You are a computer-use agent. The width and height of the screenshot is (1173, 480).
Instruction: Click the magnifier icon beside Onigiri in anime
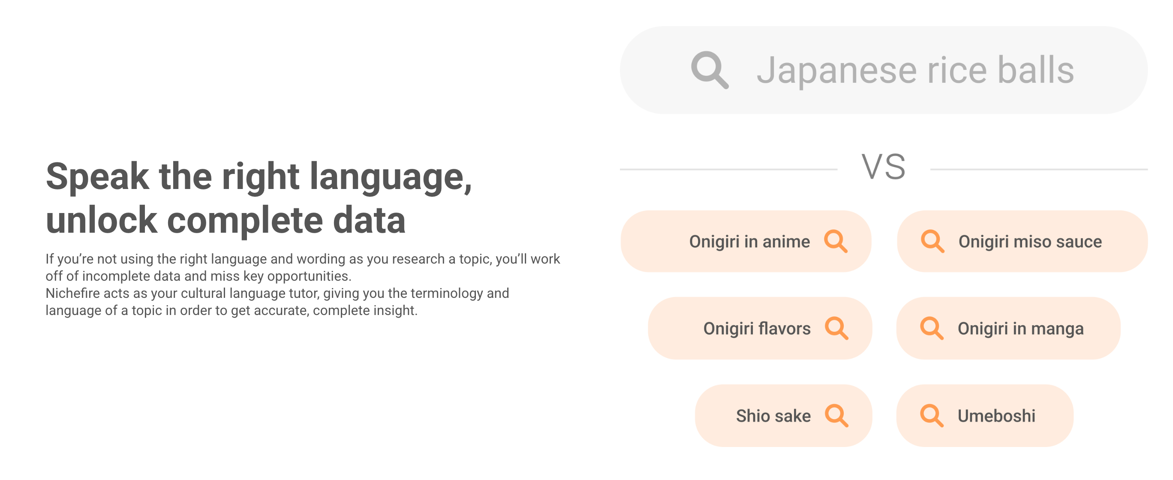click(x=836, y=241)
